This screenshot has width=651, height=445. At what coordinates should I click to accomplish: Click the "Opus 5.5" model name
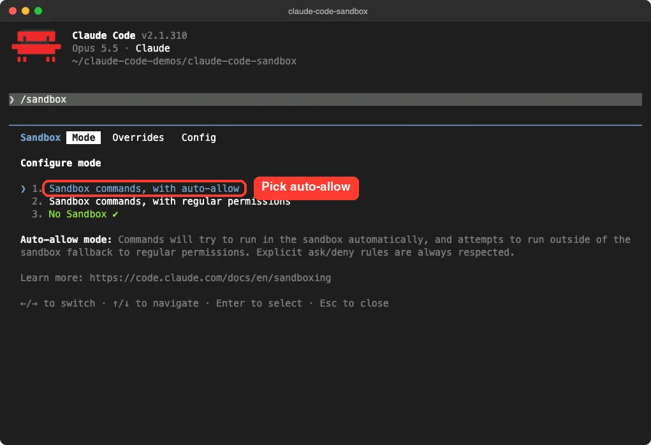click(95, 48)
